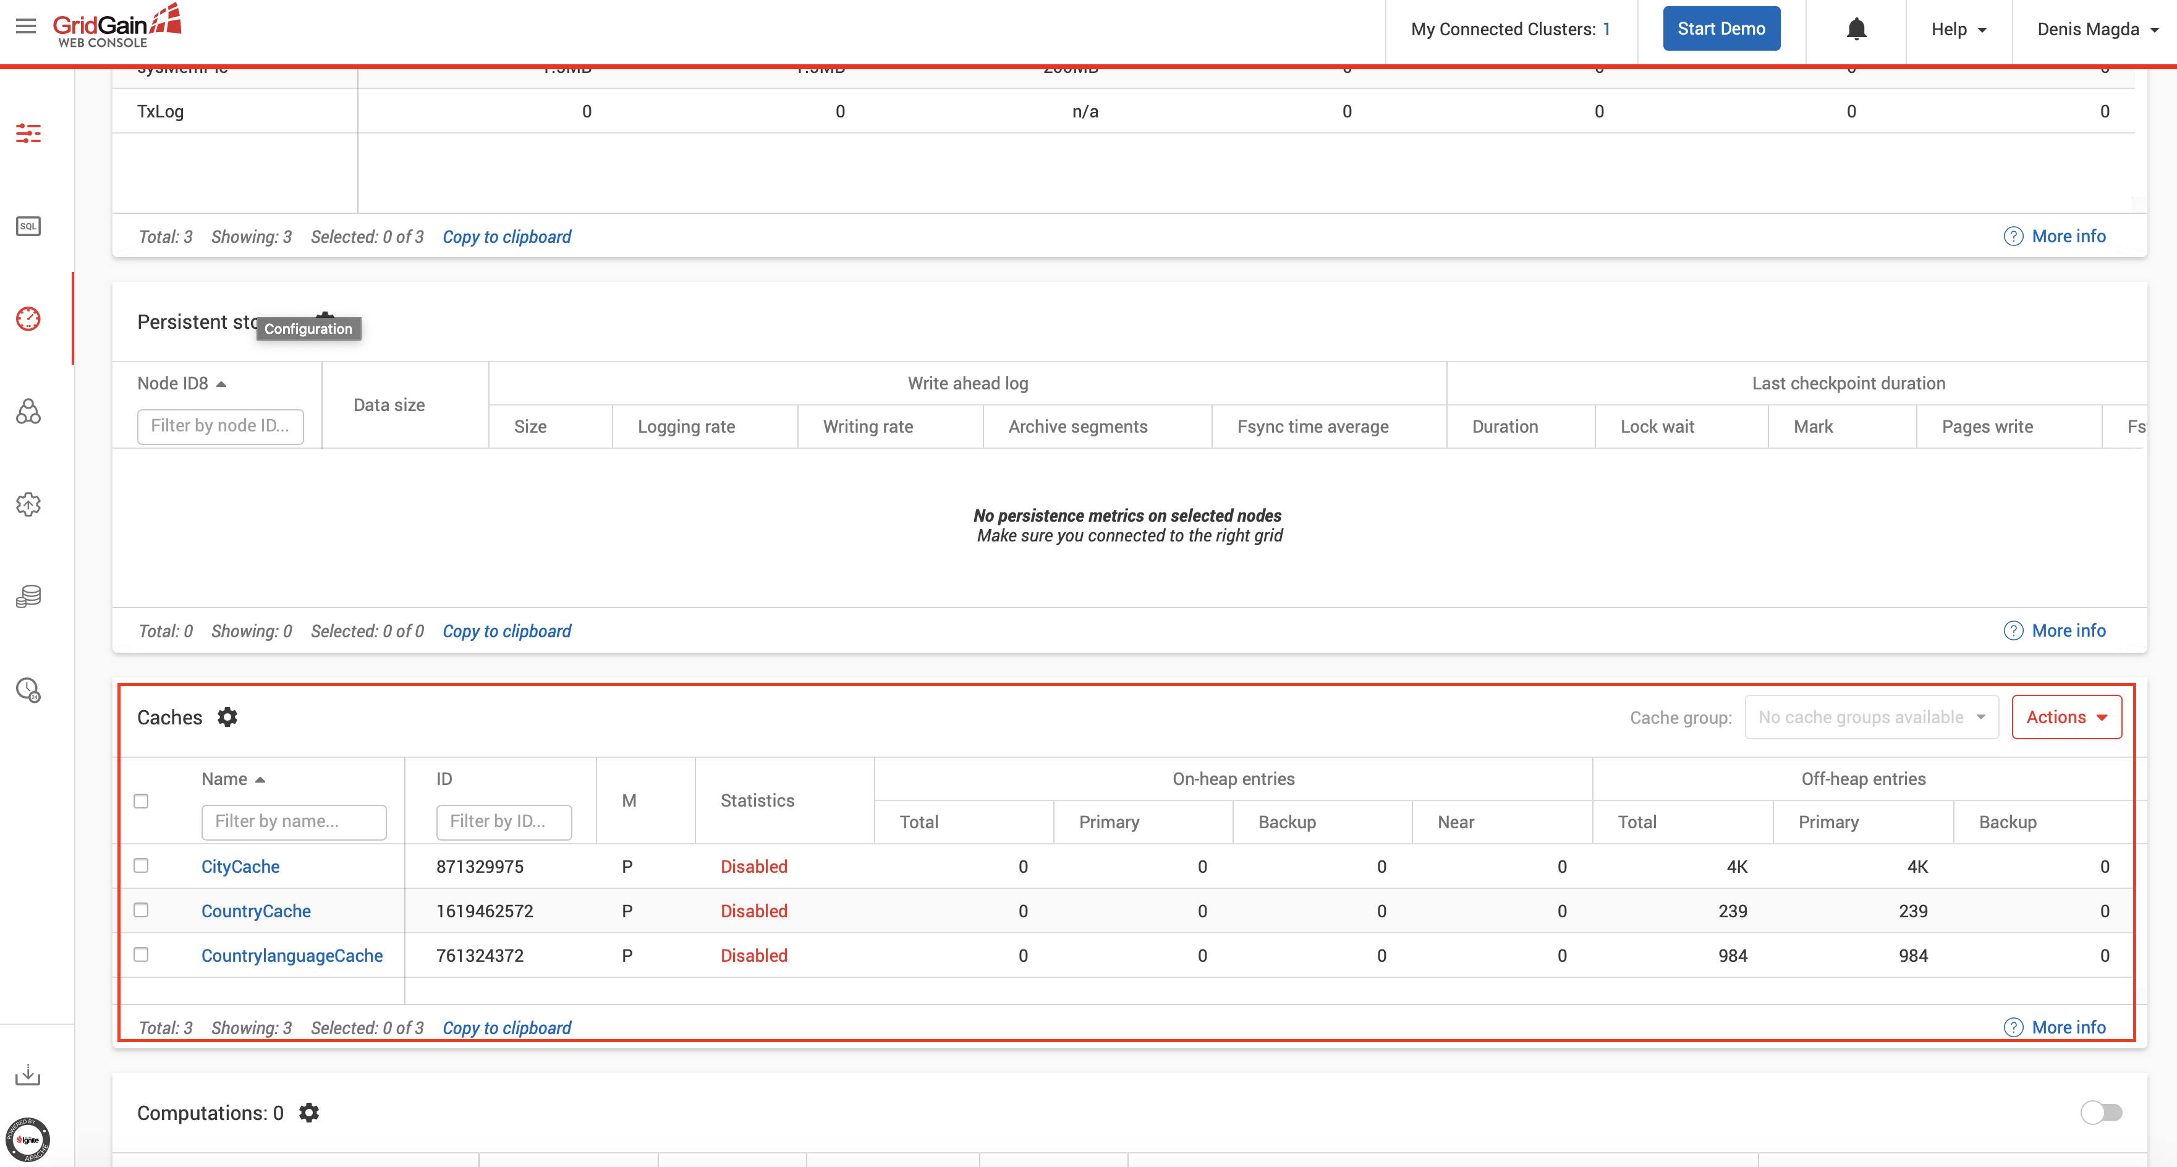This screenshot has height=1167, width=2177.
Task: Click the notifications bell icon
Action: coord(1856,30)
